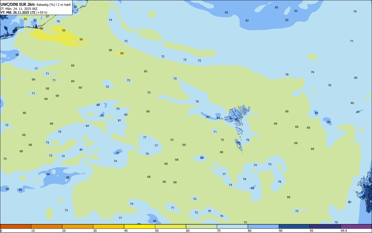This screenshot has width=372, height=233.
Task: Click the map humidity value 59
Action: coord(122,53)
